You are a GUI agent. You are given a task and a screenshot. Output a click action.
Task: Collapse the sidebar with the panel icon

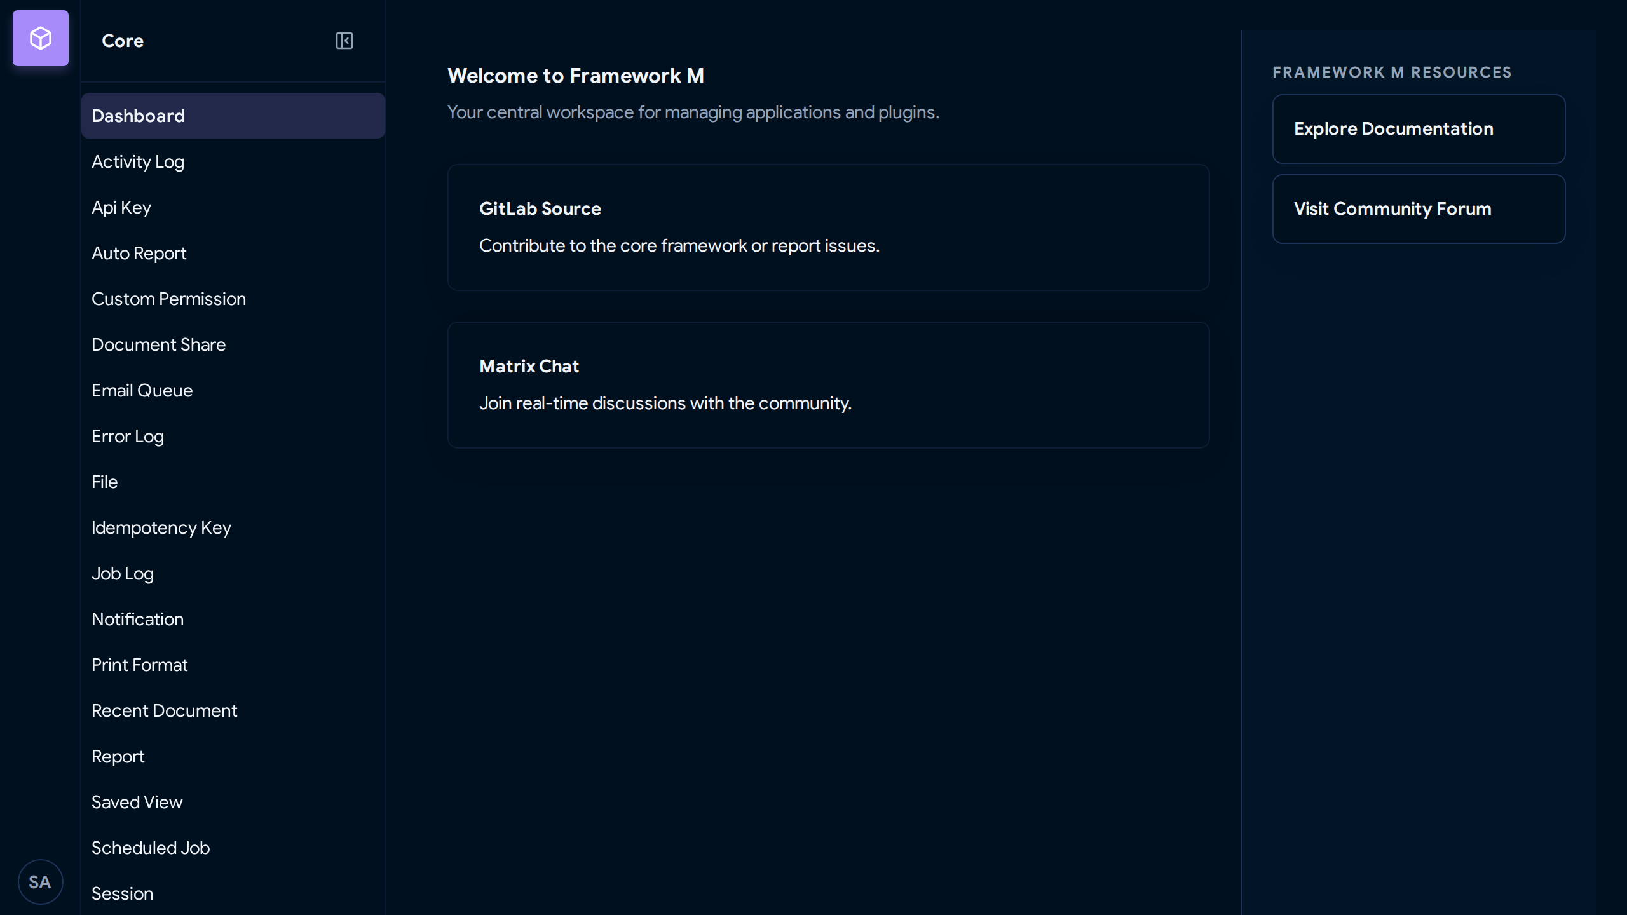(x=344, y=41)
